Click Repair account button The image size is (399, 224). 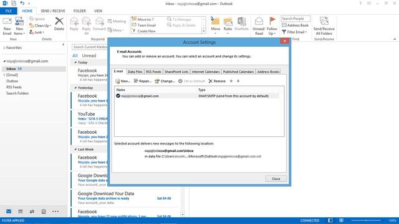[x=143, y=81]
